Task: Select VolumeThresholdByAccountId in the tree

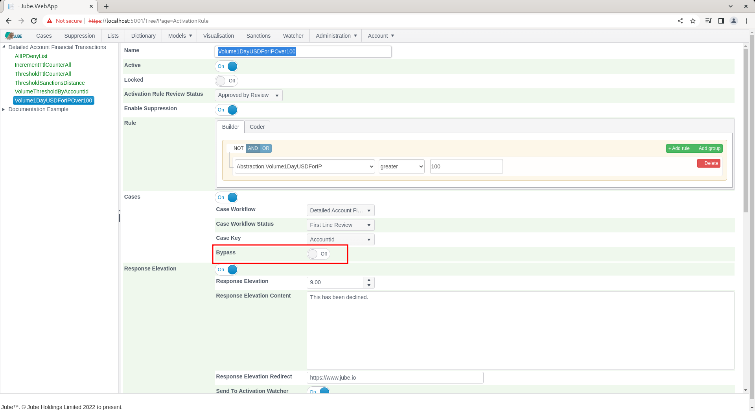Action: [52, 91]
